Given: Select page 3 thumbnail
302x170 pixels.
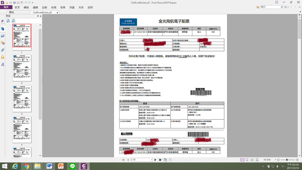Looking at the screenshot, I should (22, 99).
